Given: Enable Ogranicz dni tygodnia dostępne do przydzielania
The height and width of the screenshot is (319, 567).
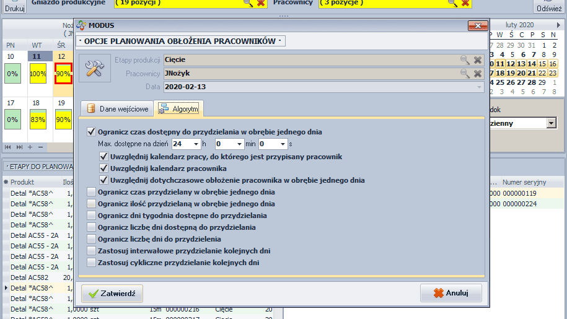Looking at the screenshot, I should coord(91,216).
